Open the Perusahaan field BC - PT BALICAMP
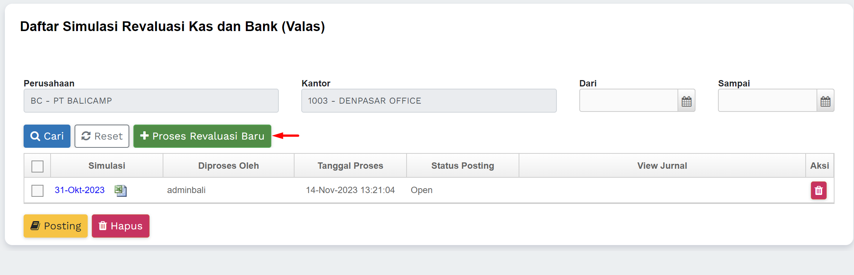This screenshot has width=854, height=275. pos(151,101)
